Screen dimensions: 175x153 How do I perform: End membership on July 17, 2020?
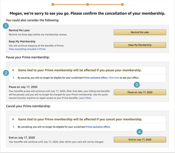coord(140,139)
